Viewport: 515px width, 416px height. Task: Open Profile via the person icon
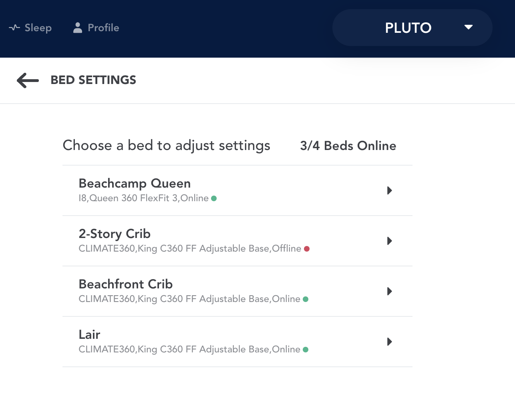(x=77, y=28)
